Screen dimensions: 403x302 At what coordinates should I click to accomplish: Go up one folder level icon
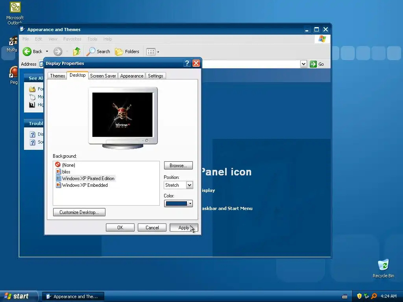click(x=77, y=52)
